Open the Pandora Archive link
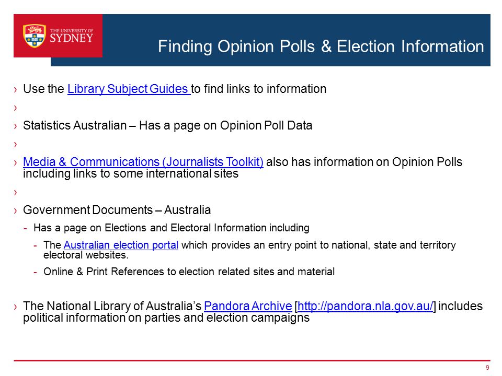The height and width of the screenshot is (376, 502). [x=248, y=306]
